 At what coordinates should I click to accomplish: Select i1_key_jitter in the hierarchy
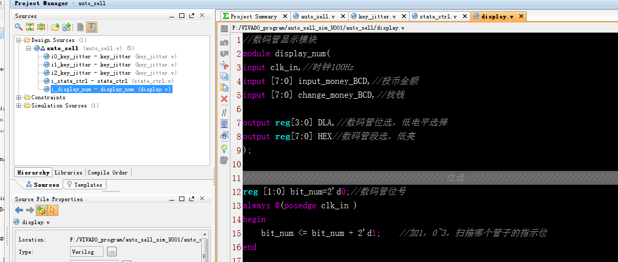click(110, 64)
